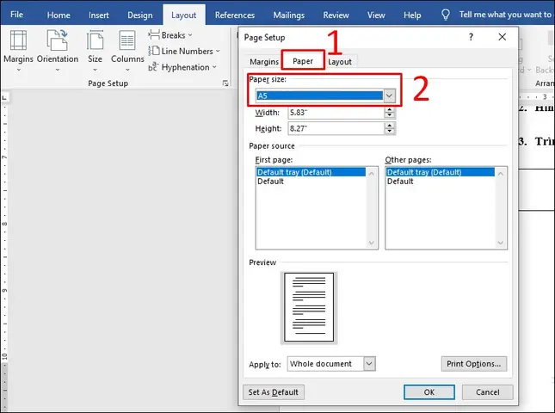
Task: Click the Page Setup dialog launcher icon
Action: coord(225,83)
